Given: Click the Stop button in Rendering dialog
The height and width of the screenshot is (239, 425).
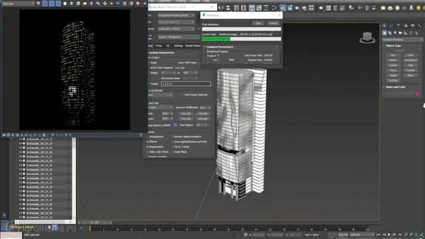Looking at the screenshot, I should (258, 23).
